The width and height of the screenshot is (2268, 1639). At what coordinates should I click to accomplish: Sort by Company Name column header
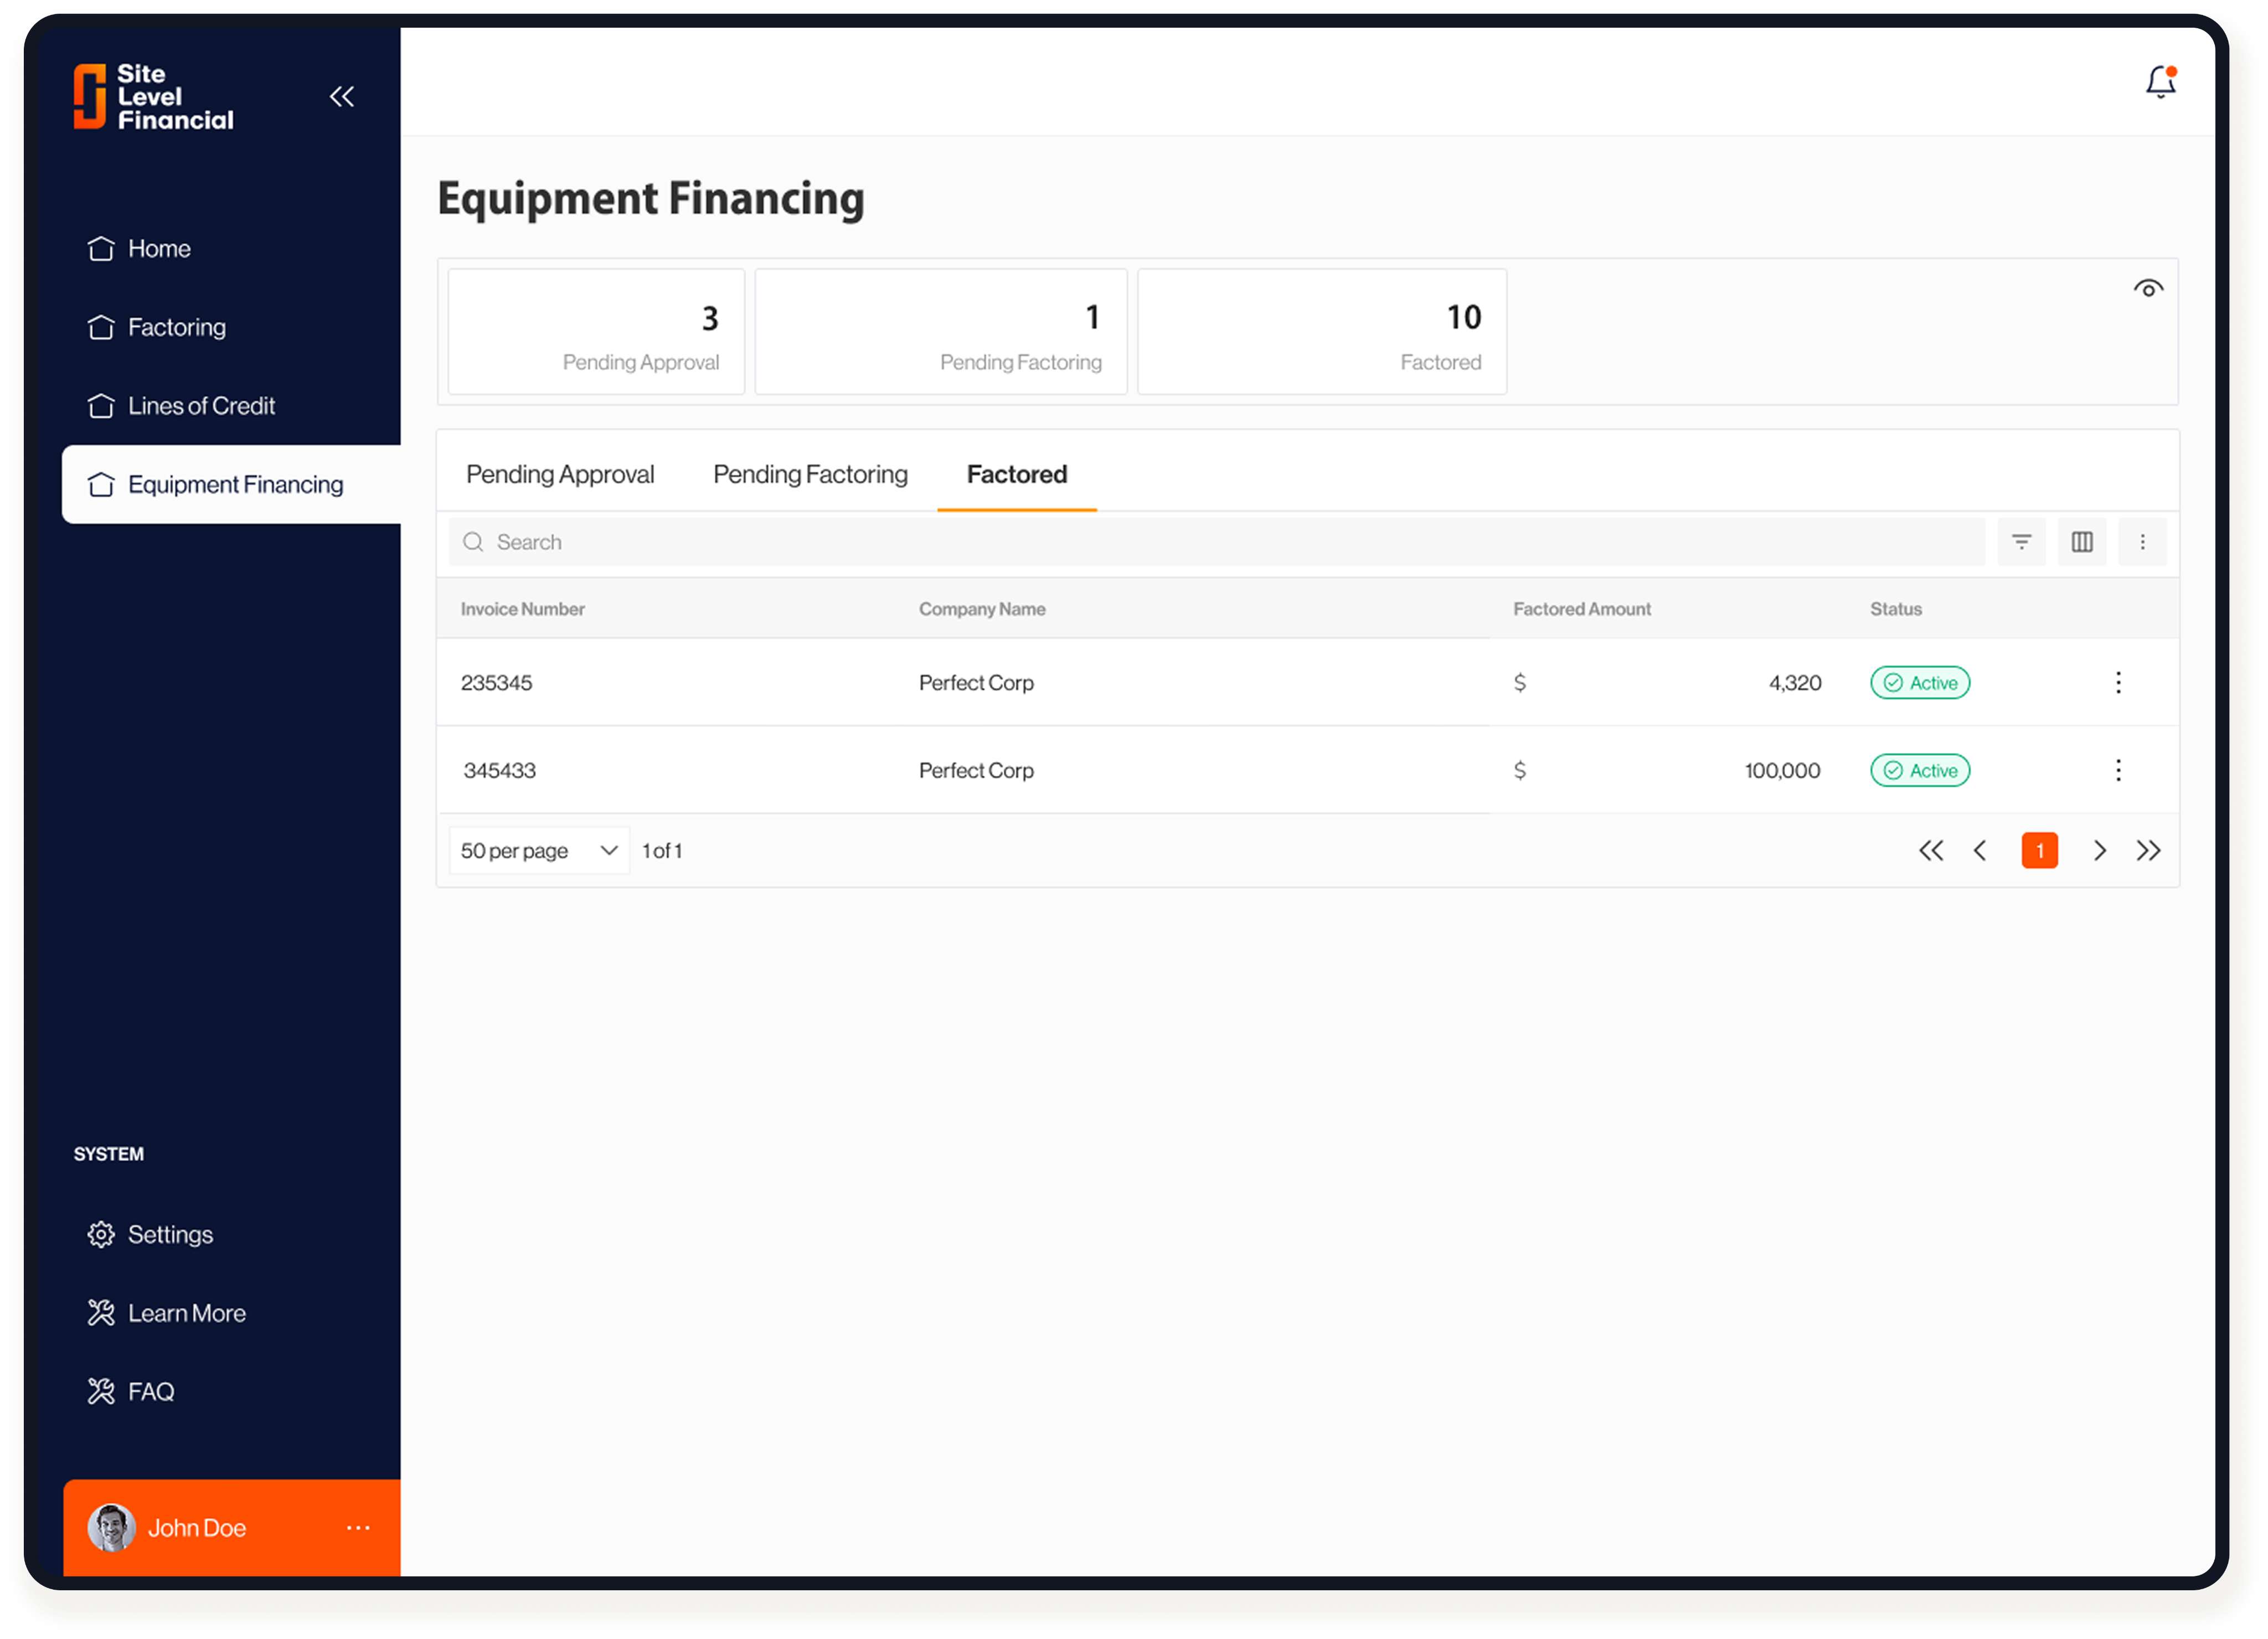coord(982,608)
